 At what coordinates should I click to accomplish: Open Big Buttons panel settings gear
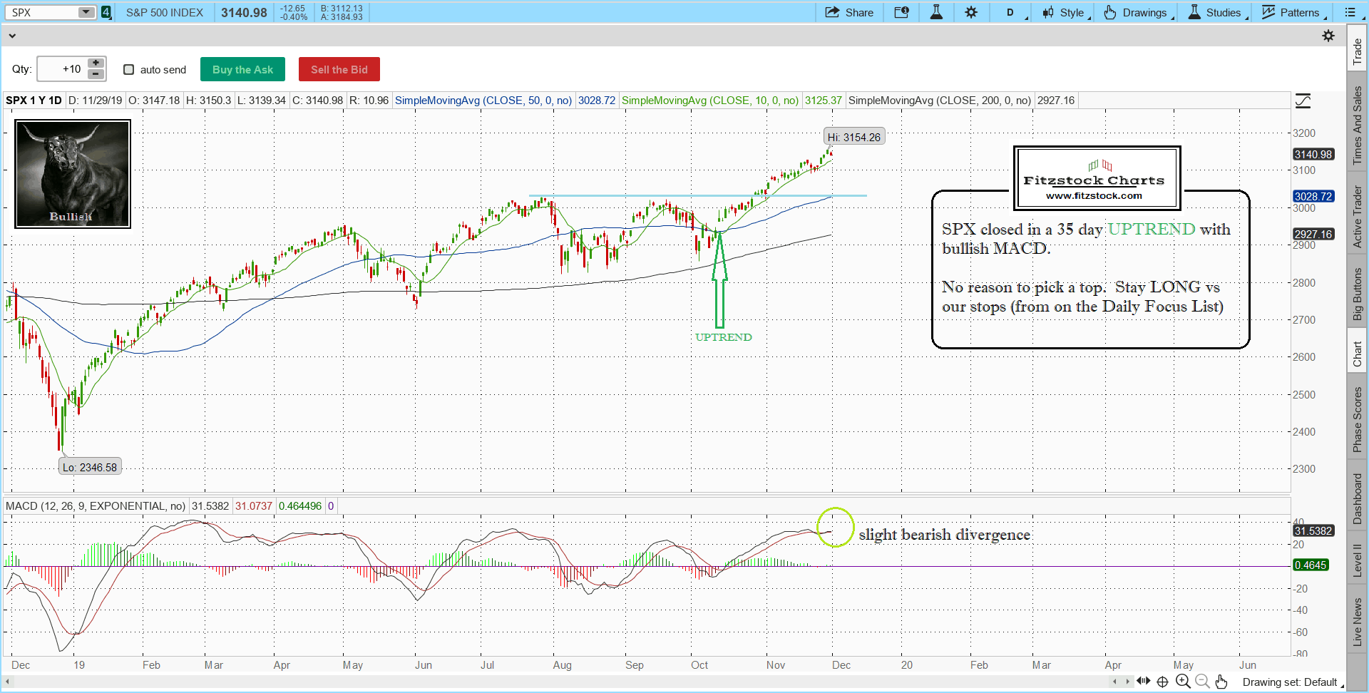tap(1328, 36)
